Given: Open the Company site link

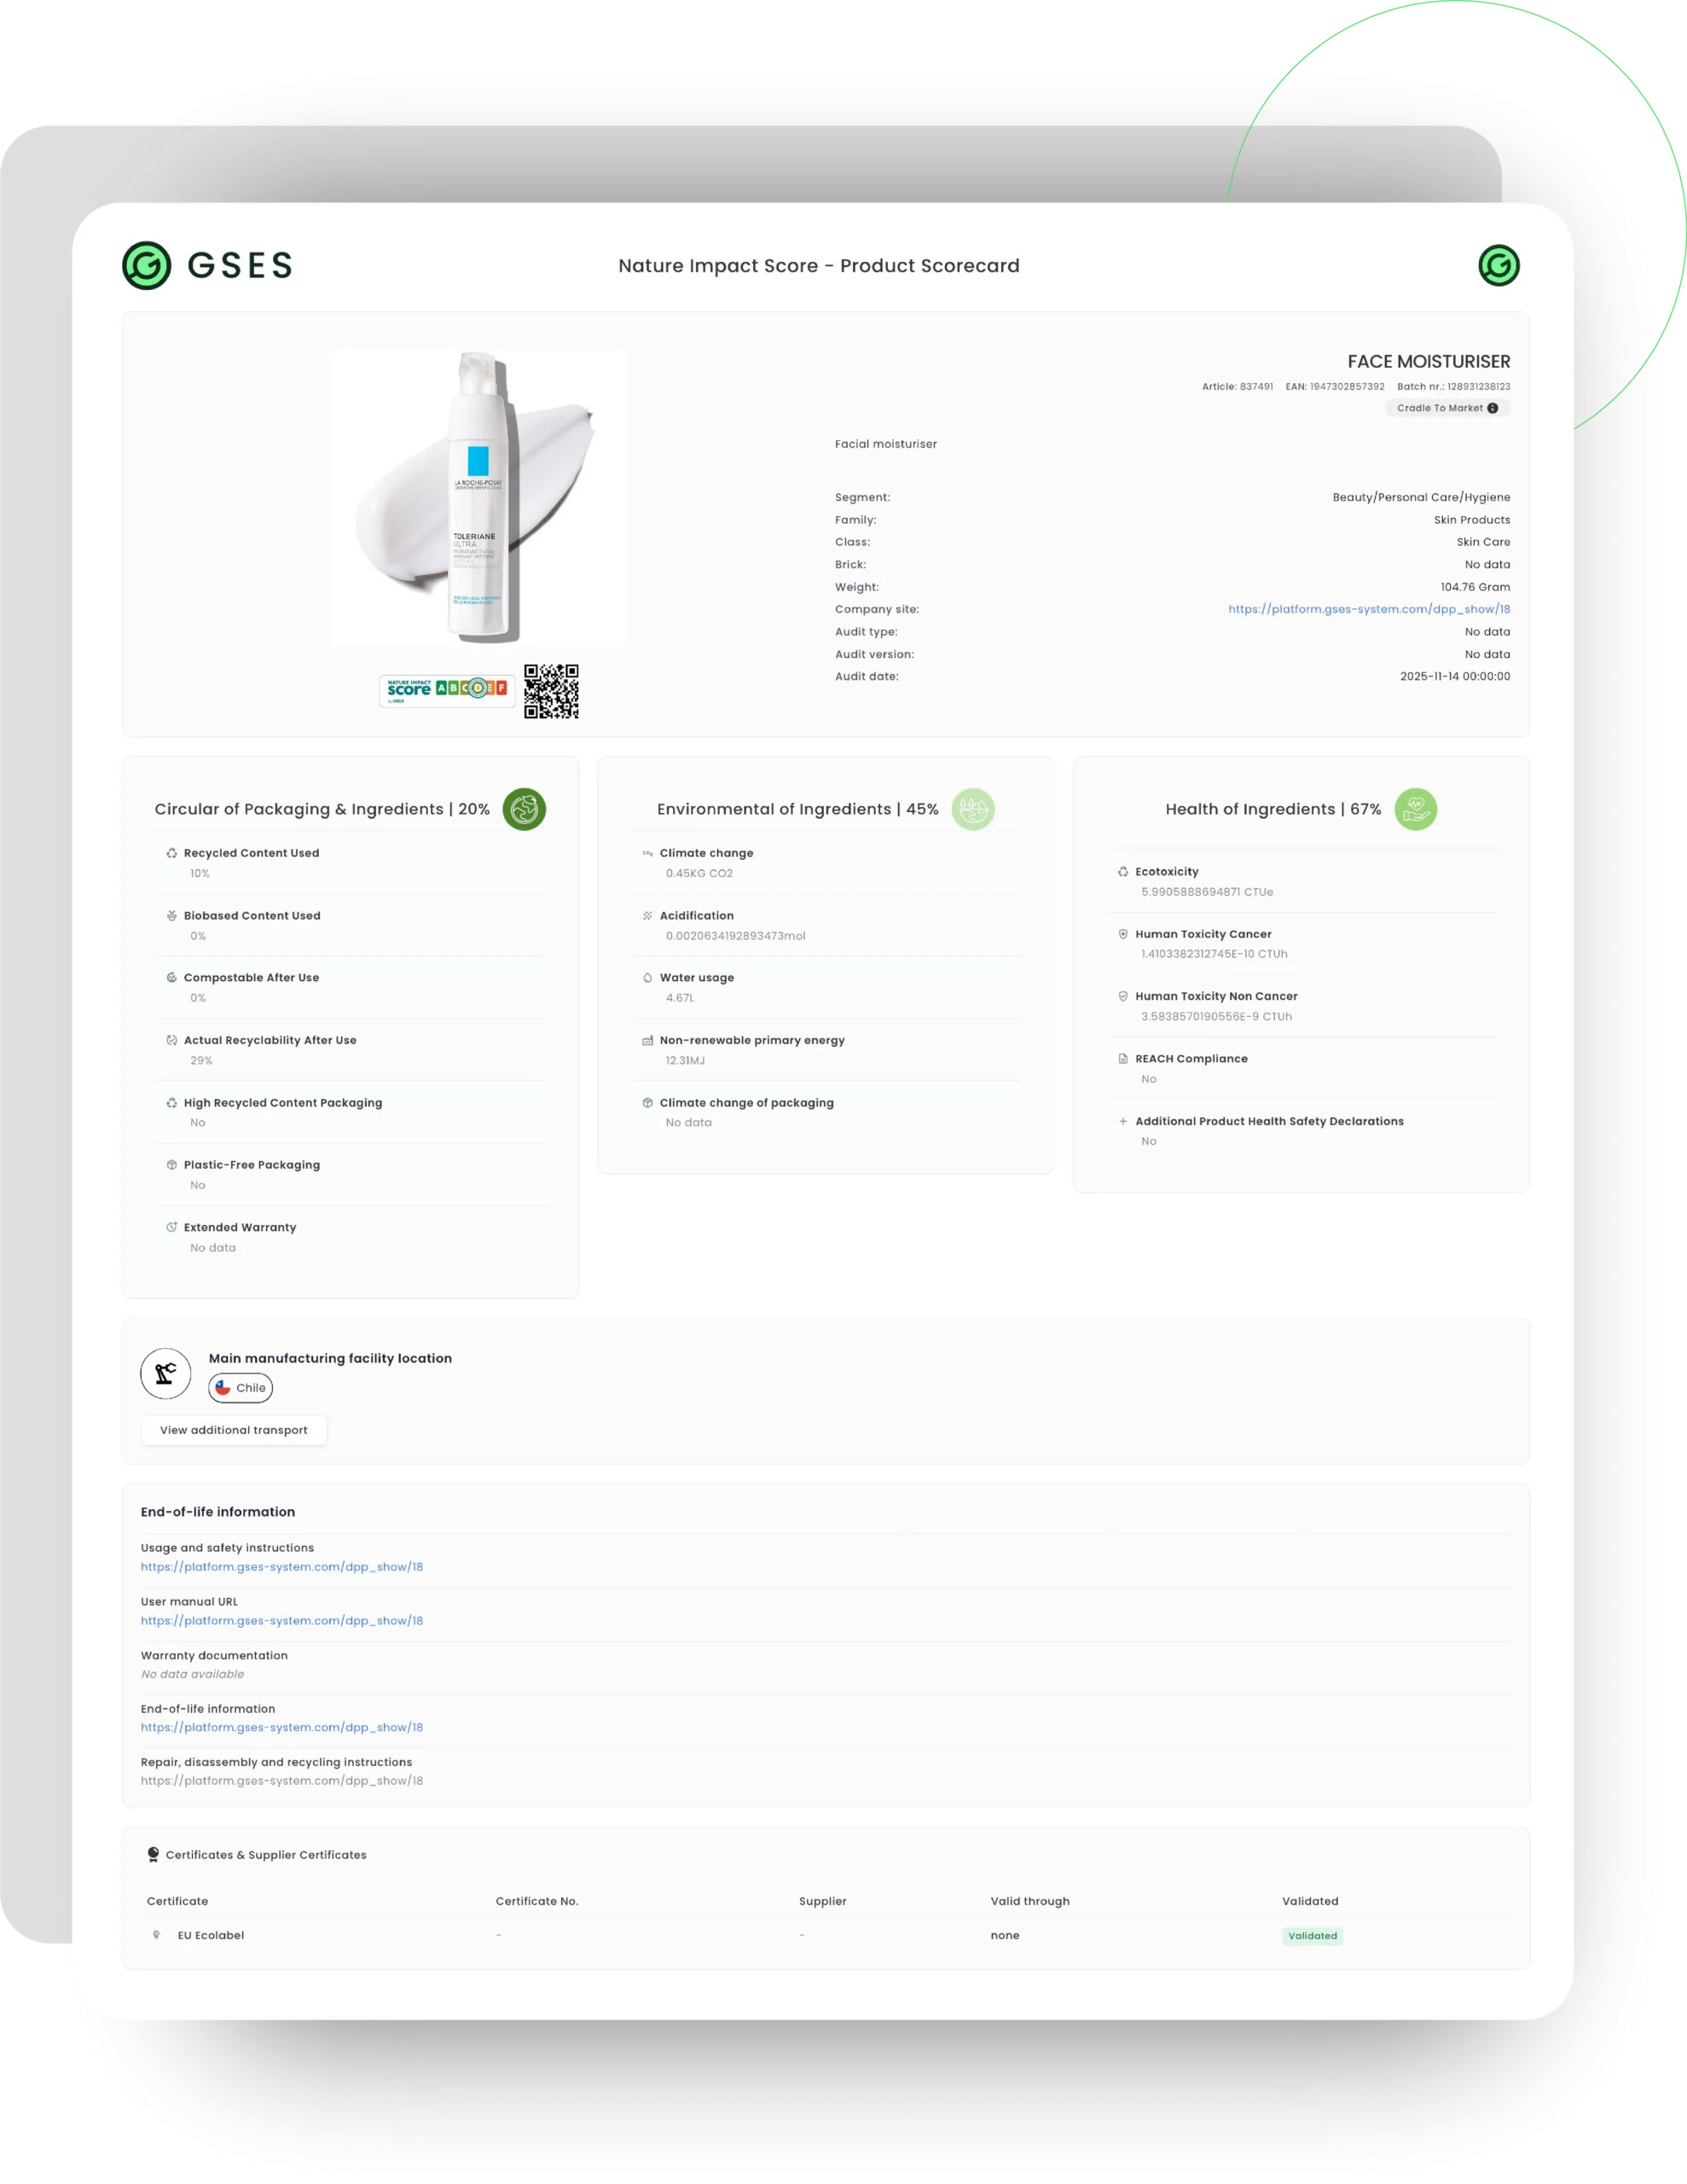Looking at the screenshot, I should [1368, 609].
